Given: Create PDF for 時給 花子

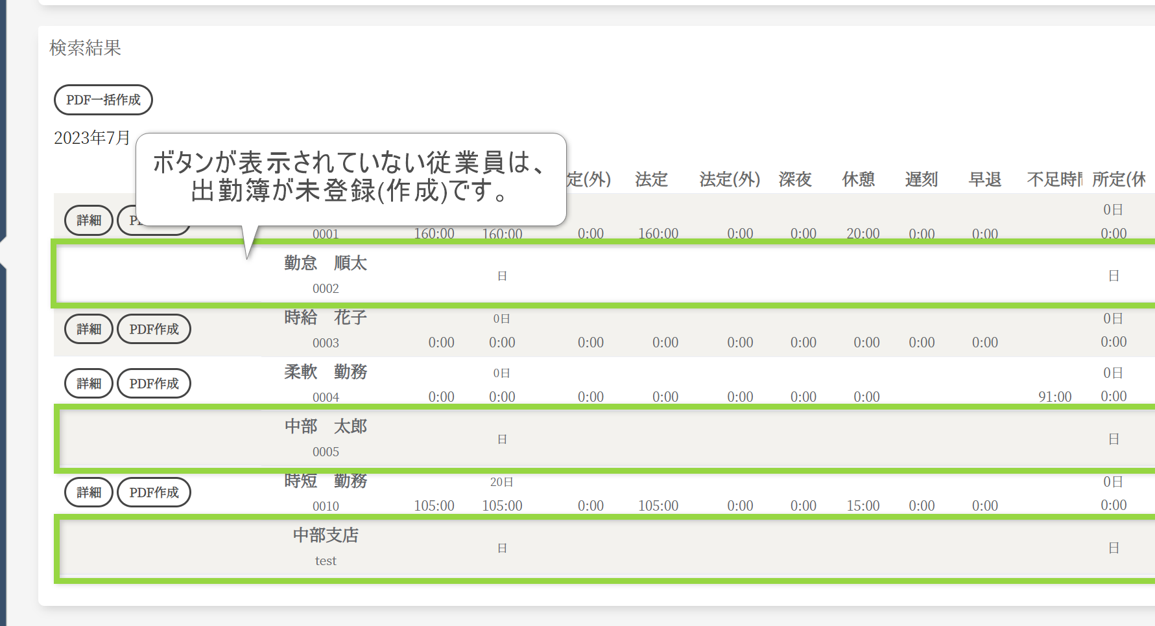Looking at the screenshot, I should tap(154, 329).
